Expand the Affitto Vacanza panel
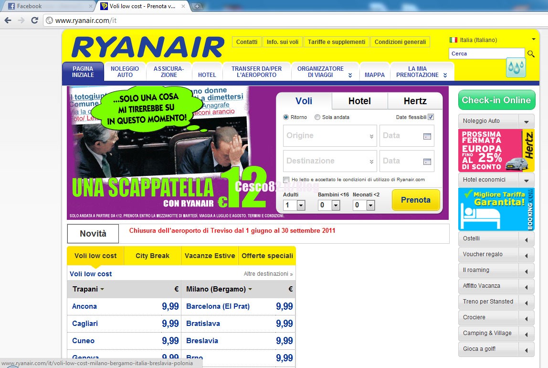This screenshot has width=548, height=368. (527, 287)
